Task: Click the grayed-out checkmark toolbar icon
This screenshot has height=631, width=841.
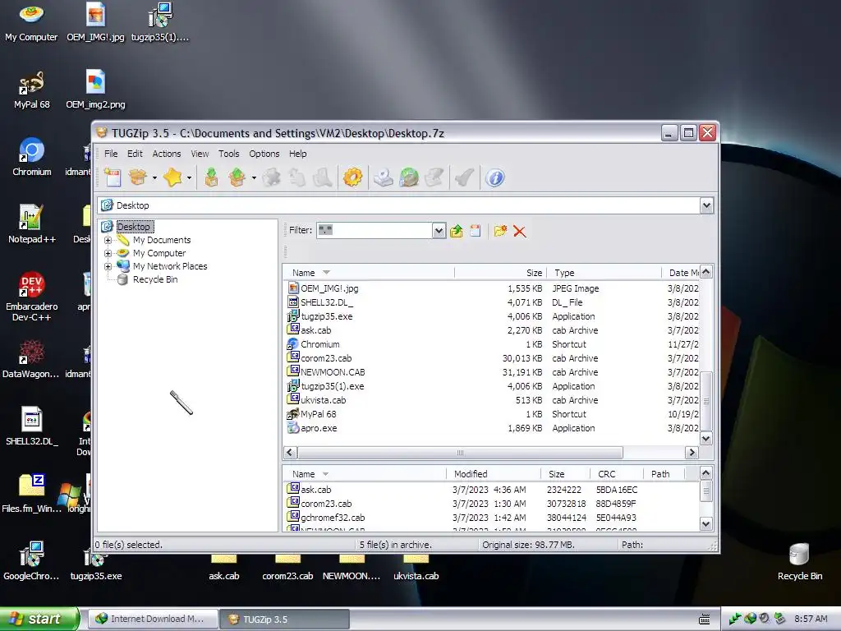Action: pyautogui.click(x=465, y=177)
